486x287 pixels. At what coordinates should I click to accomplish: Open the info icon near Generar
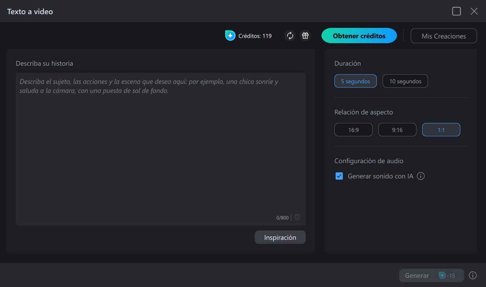[x=473, y=275]
